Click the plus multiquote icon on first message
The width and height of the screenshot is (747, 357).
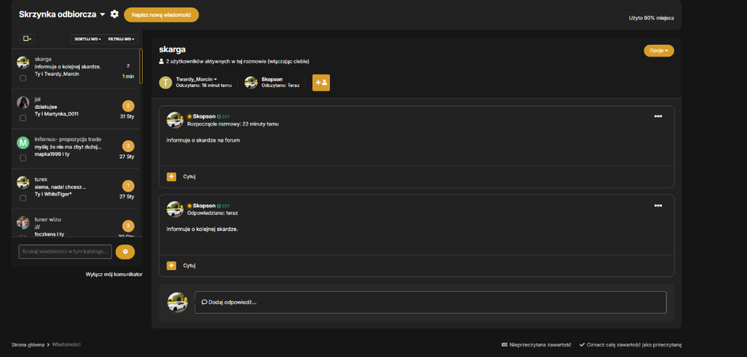click(x=172, y=177)
